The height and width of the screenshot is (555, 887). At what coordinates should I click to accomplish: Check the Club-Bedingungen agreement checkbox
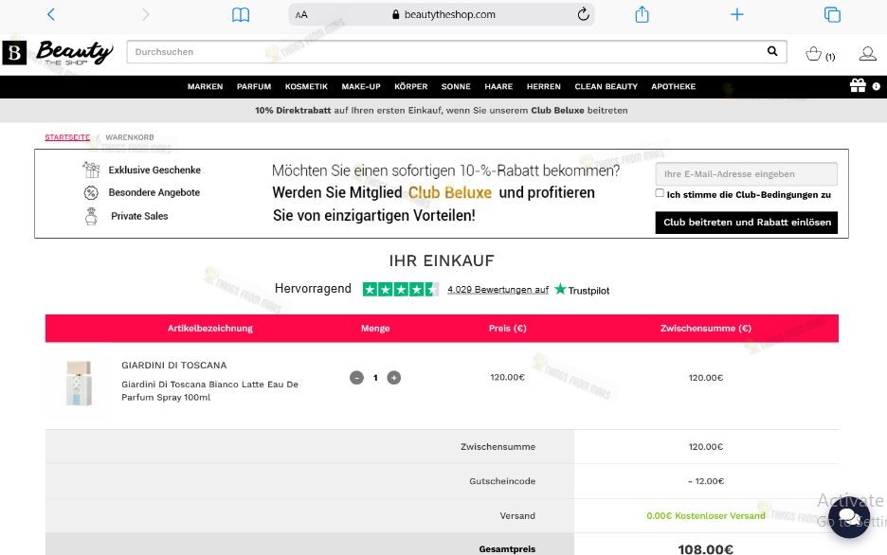point(660,193)
